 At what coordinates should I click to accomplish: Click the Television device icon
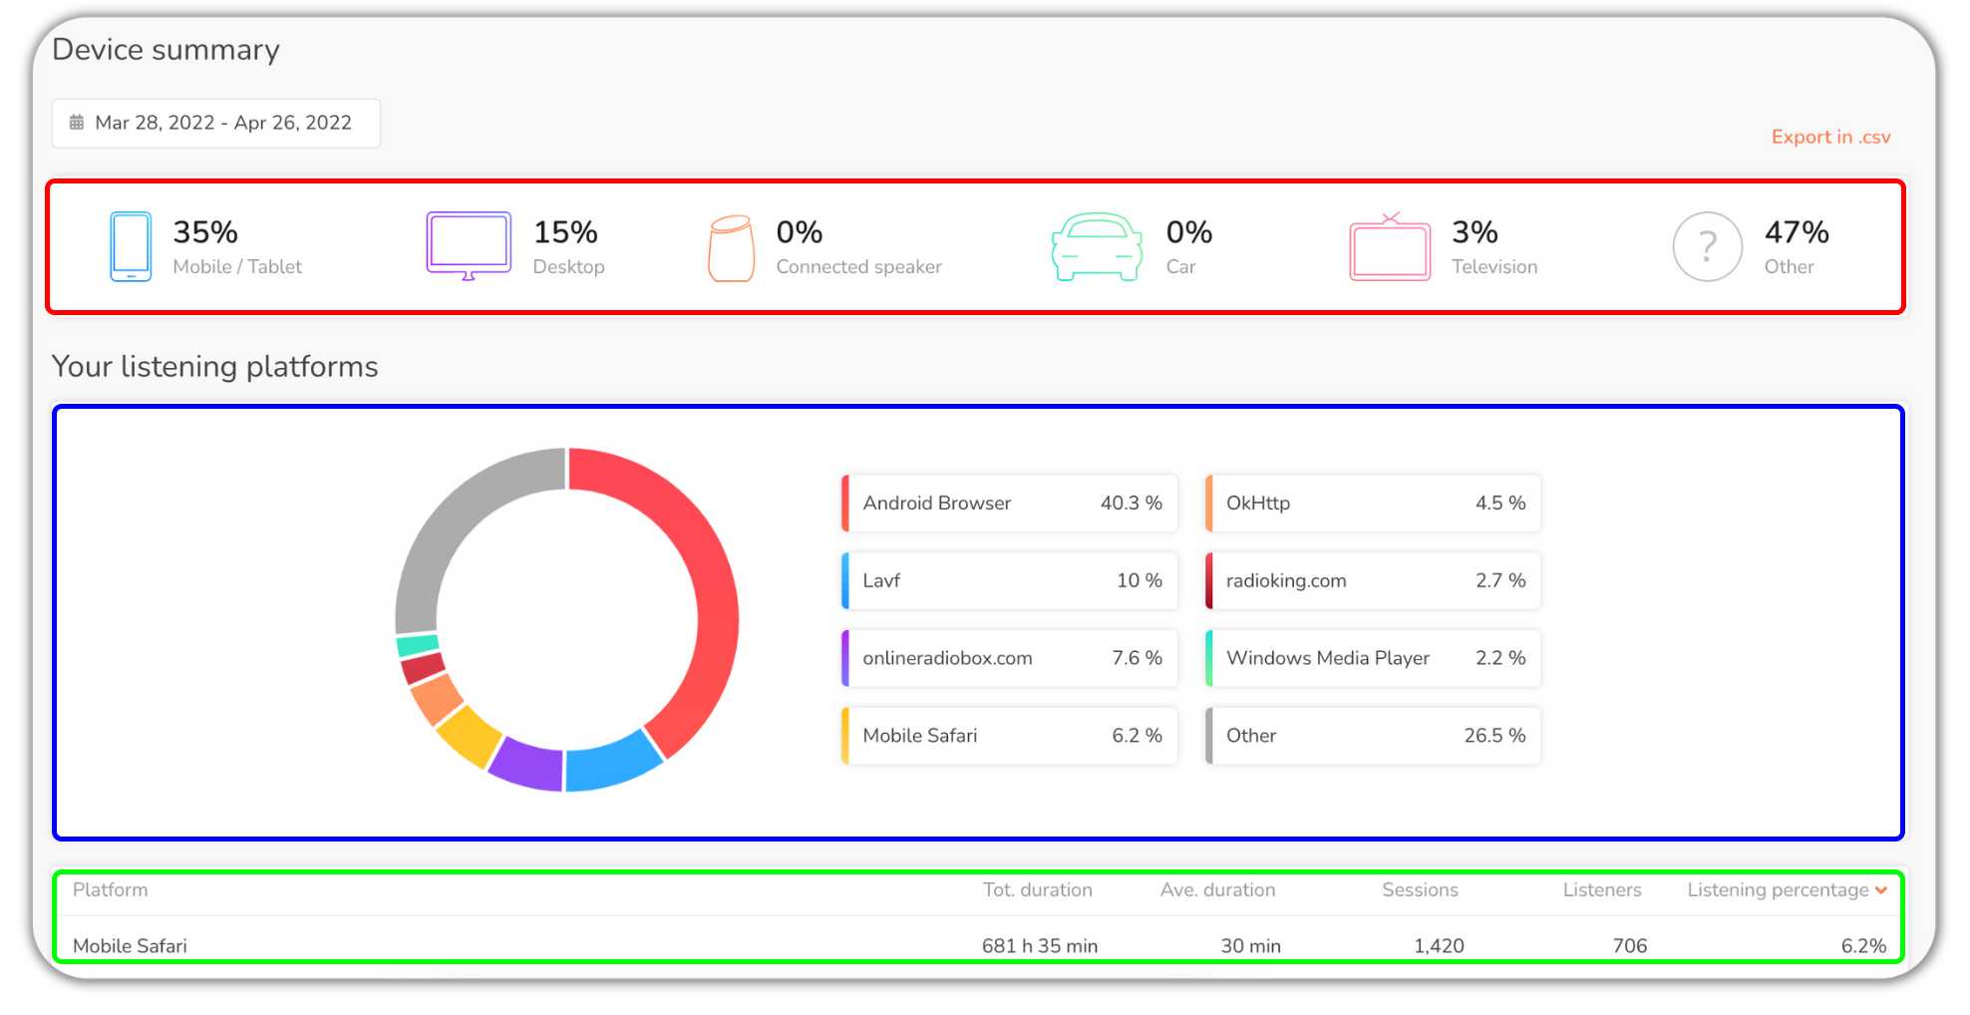(x=1390, y=247)
